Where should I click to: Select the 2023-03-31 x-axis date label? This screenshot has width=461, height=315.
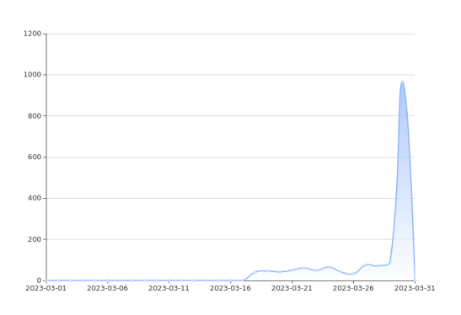[415, 288]
